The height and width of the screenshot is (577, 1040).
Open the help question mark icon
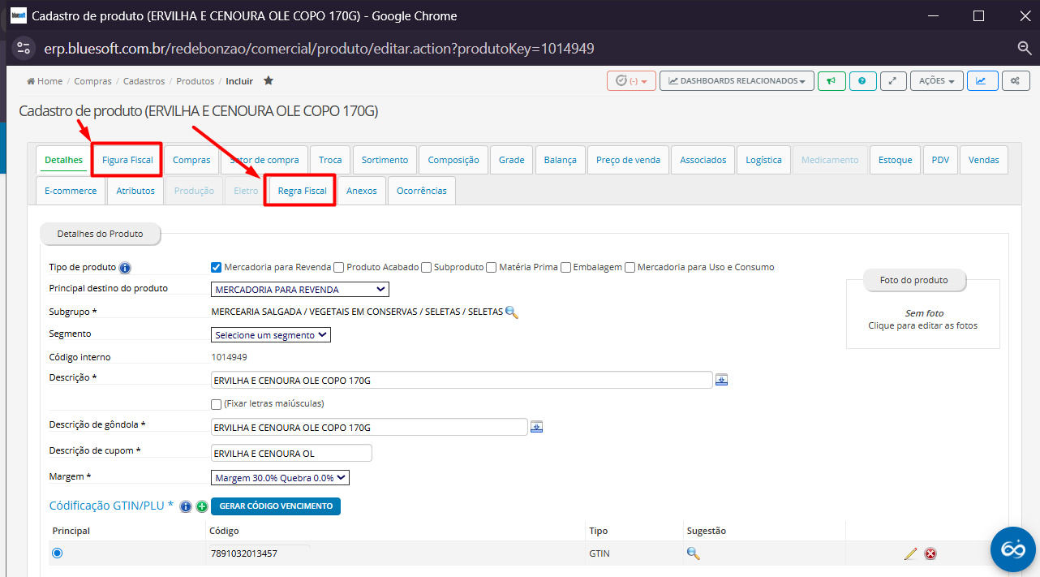click(862, 81)
